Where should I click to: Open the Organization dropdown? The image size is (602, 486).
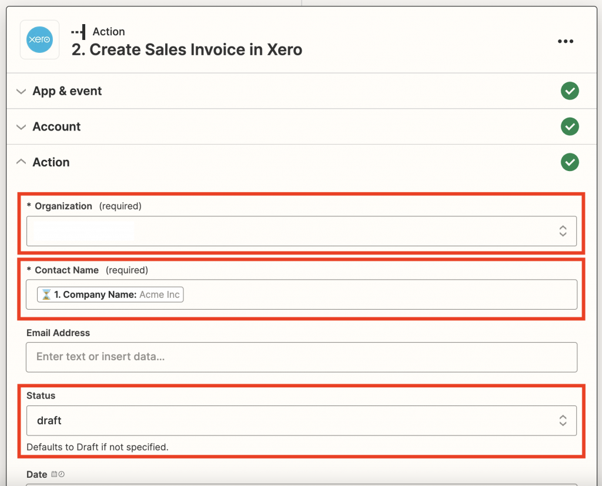pyautogui.click(x=302, y=231)
